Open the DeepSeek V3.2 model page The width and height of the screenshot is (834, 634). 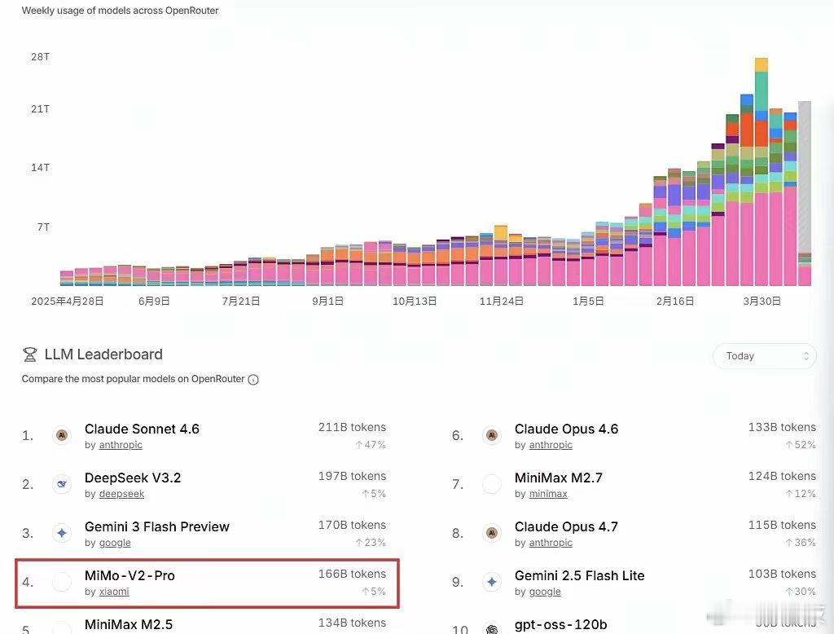[x=133, y=478]
